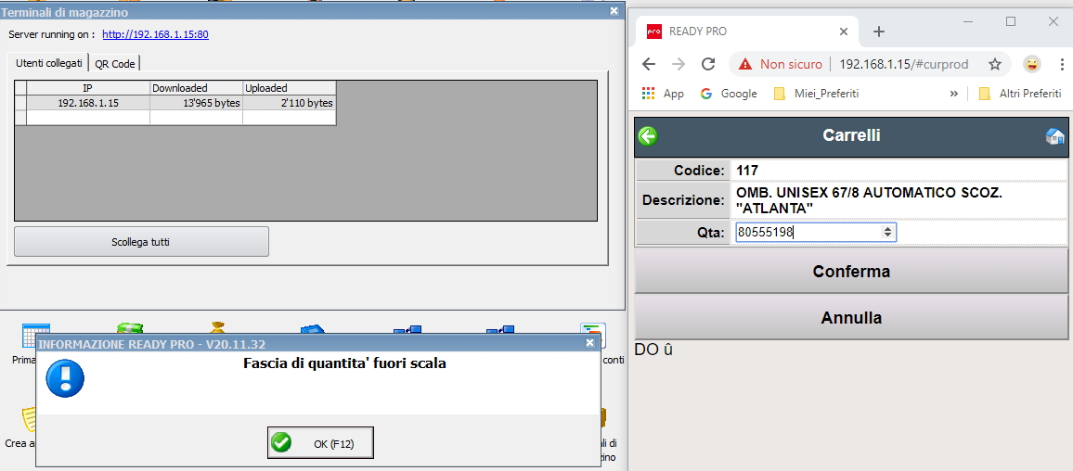Expand hidden bookmarks with double chevron
The image size is (1073, 471).
click(954, 94)
